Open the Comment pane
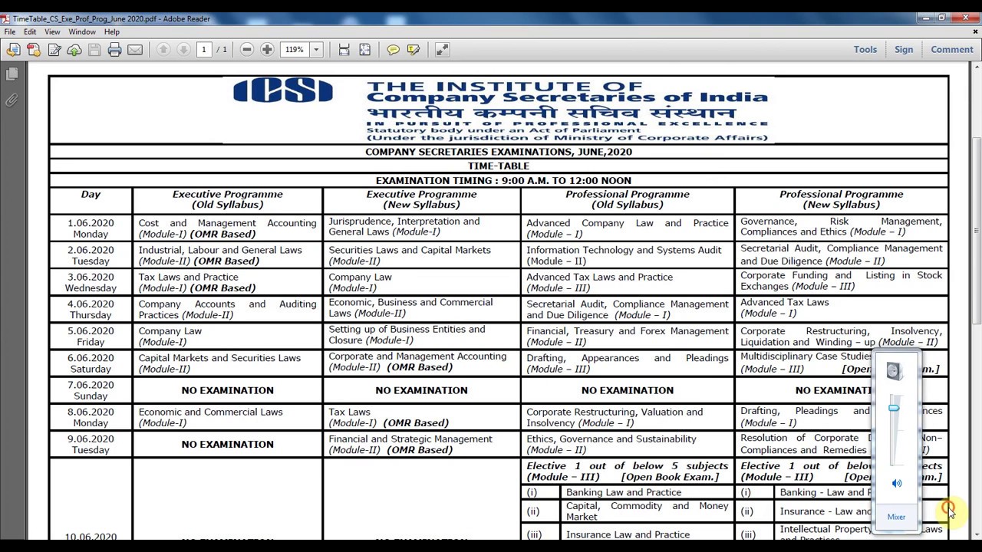Viewport: 982px width, 552px height. tap(952, 49)
